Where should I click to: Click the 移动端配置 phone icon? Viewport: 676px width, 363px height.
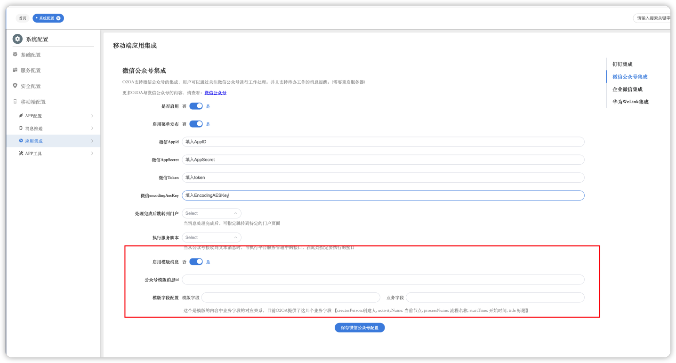point(15,102)
